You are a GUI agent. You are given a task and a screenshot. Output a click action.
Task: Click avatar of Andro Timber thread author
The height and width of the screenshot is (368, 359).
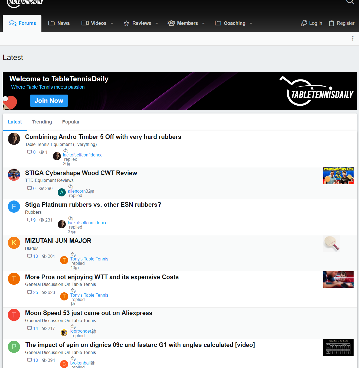14,139
